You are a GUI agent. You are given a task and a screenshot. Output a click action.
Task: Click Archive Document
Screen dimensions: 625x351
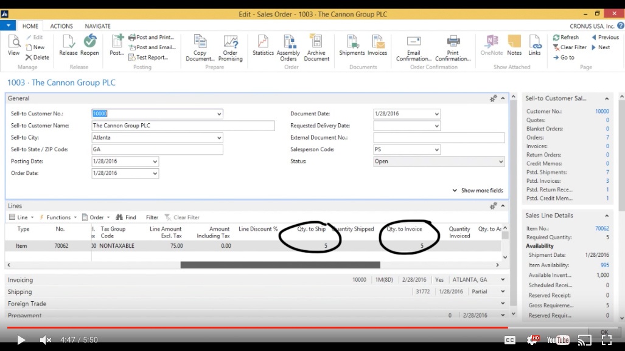[316, 48]
